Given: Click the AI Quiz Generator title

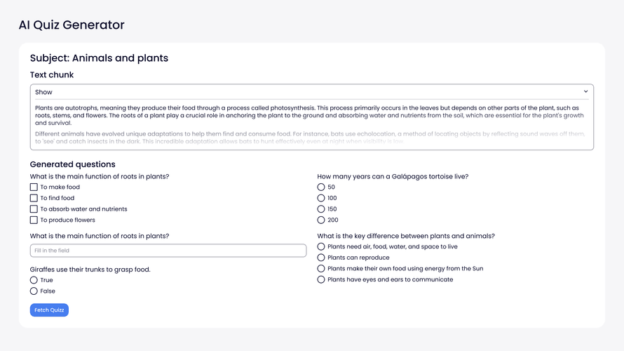Looking at the screenshot, I should 72,25.
